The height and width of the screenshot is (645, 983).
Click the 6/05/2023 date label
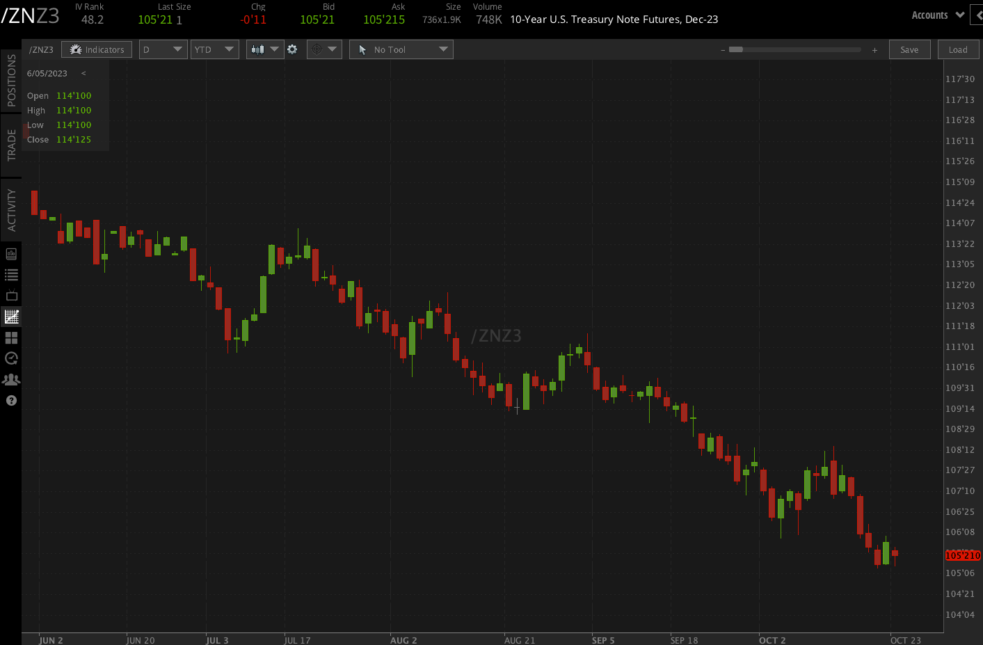tap(47, 73)
